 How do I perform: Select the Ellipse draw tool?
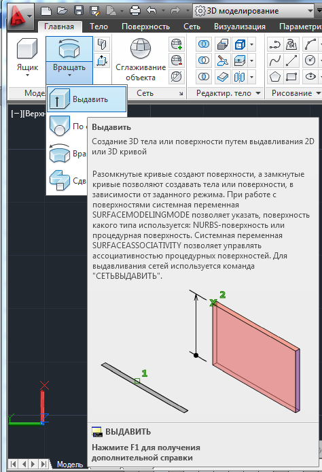point(310,77)
